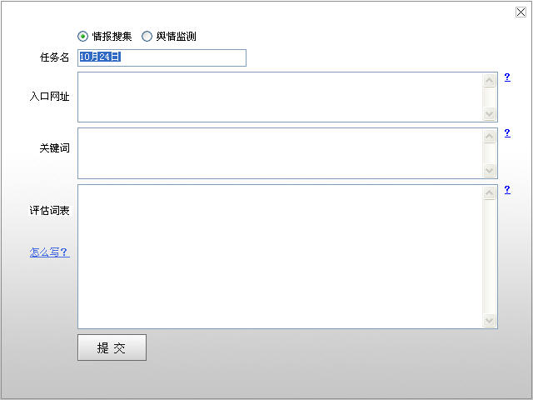Click the 评估词表 vertical scrollbar track

pos(489,257)
